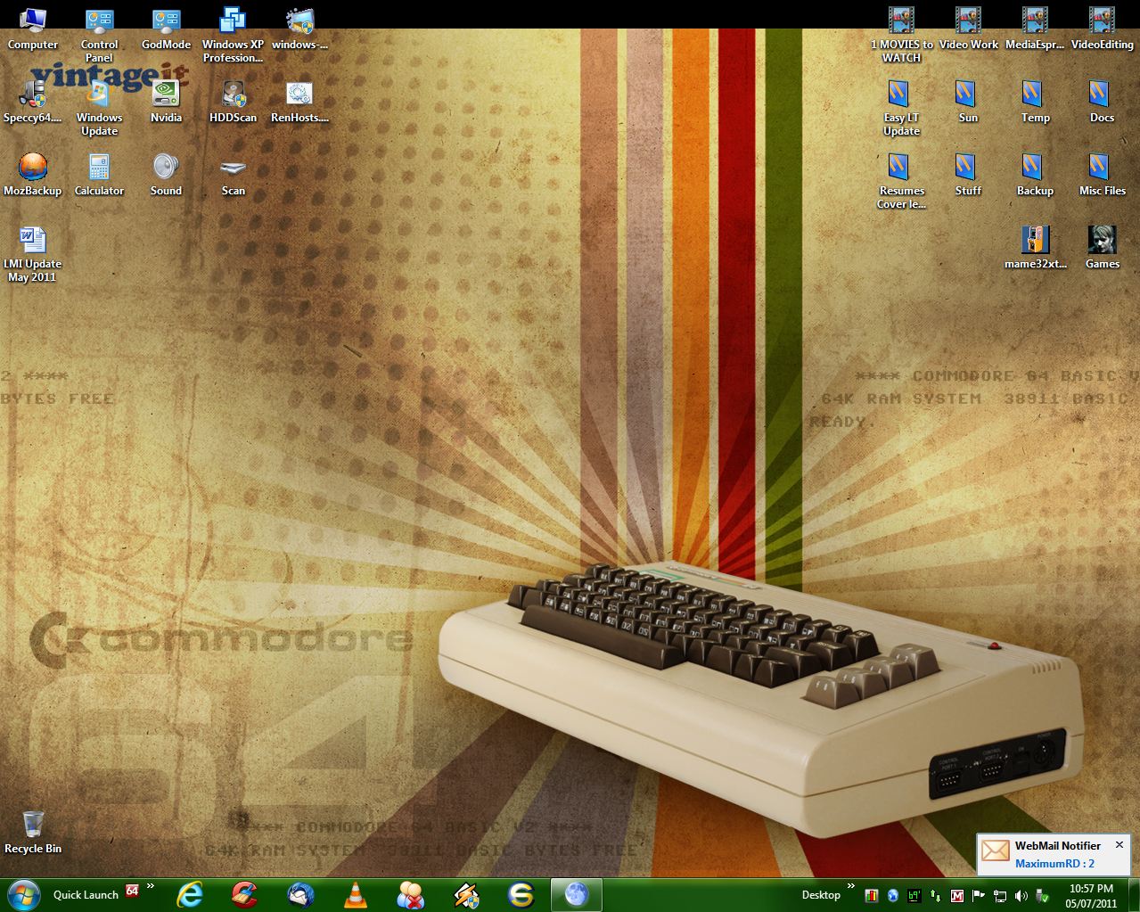Open the Video Work folder

click(x=968, y=29)
